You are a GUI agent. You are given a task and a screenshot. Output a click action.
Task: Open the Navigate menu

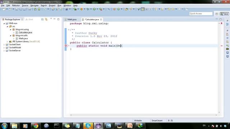[x=34, y=6]
